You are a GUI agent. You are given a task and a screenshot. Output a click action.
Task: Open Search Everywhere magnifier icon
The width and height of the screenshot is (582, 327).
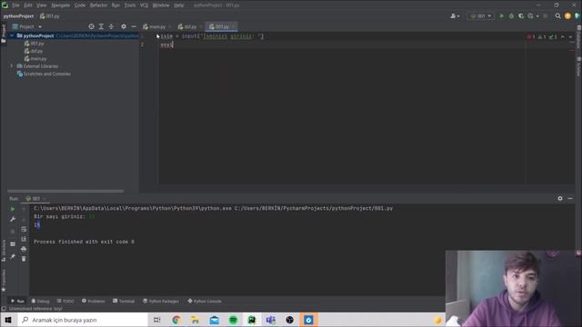pos(557,16)
